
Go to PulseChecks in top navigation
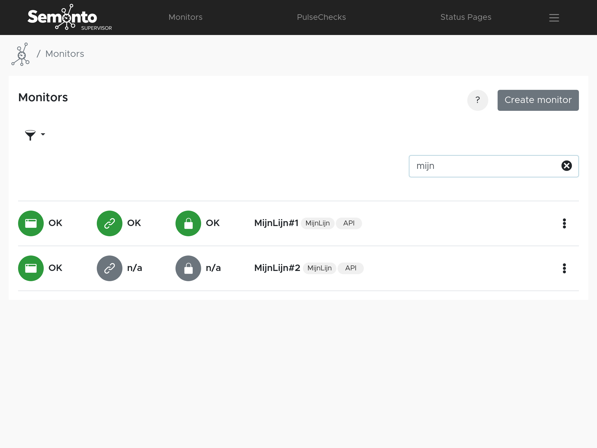tap(321, 17)
